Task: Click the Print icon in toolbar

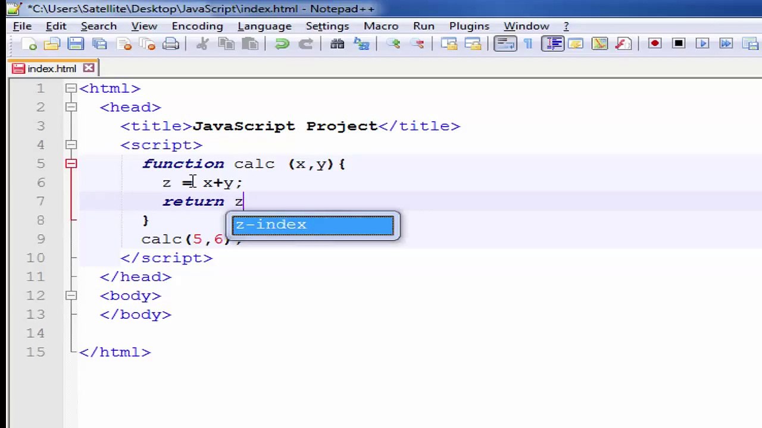Action: point(171,44)
